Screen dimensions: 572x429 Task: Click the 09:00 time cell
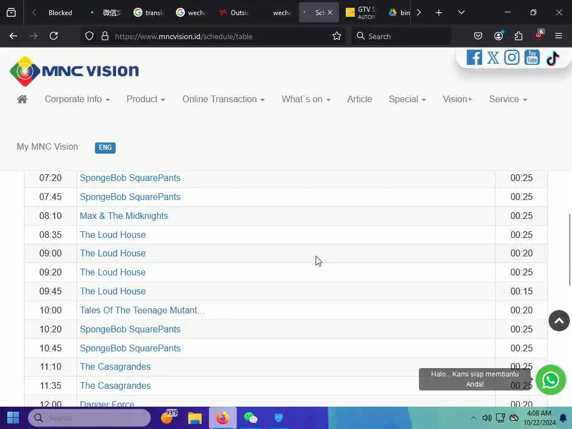point(50,254)
